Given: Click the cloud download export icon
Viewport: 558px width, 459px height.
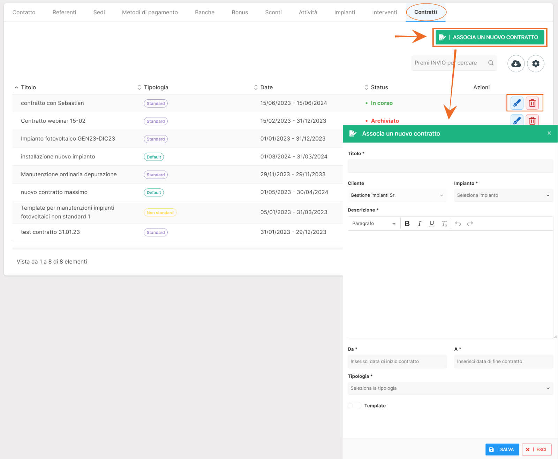Looking at the screenshot, I should point(516,63).
